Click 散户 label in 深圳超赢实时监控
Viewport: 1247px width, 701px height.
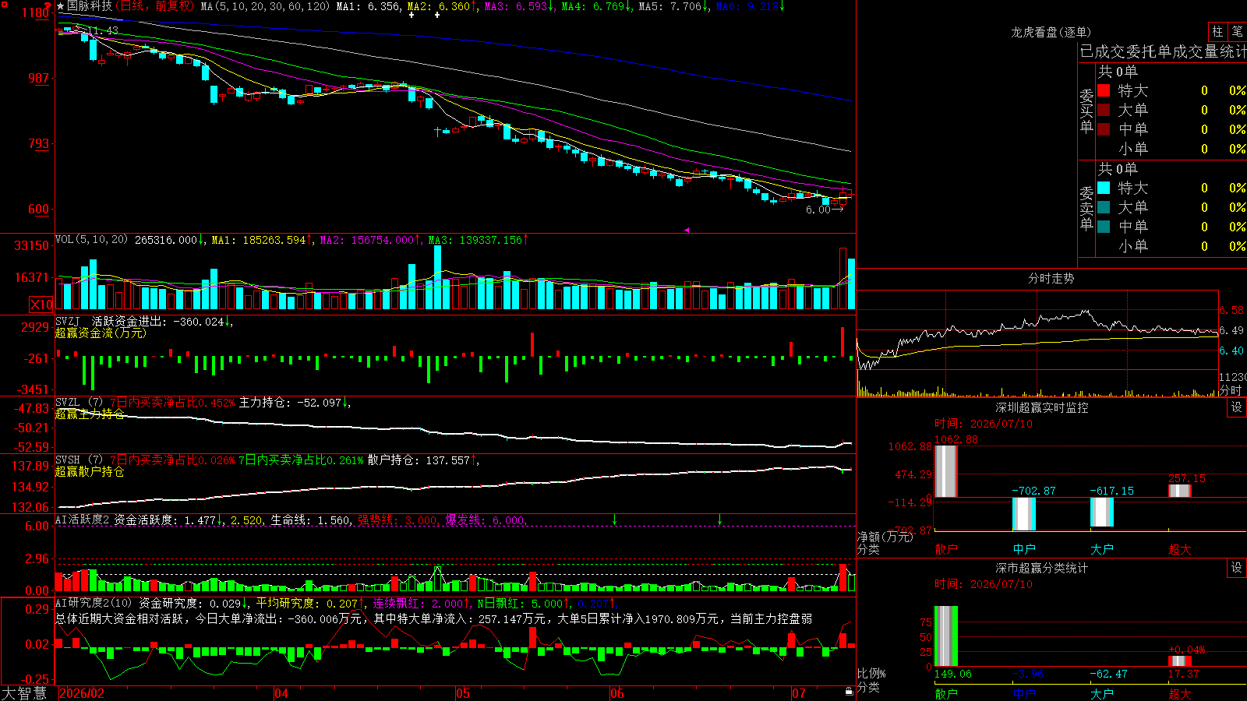coord(946,549)
